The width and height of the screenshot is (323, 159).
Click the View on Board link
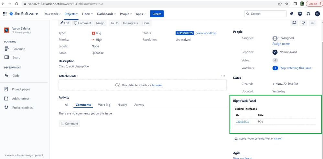pyautogui.click(x=243, y=158)
